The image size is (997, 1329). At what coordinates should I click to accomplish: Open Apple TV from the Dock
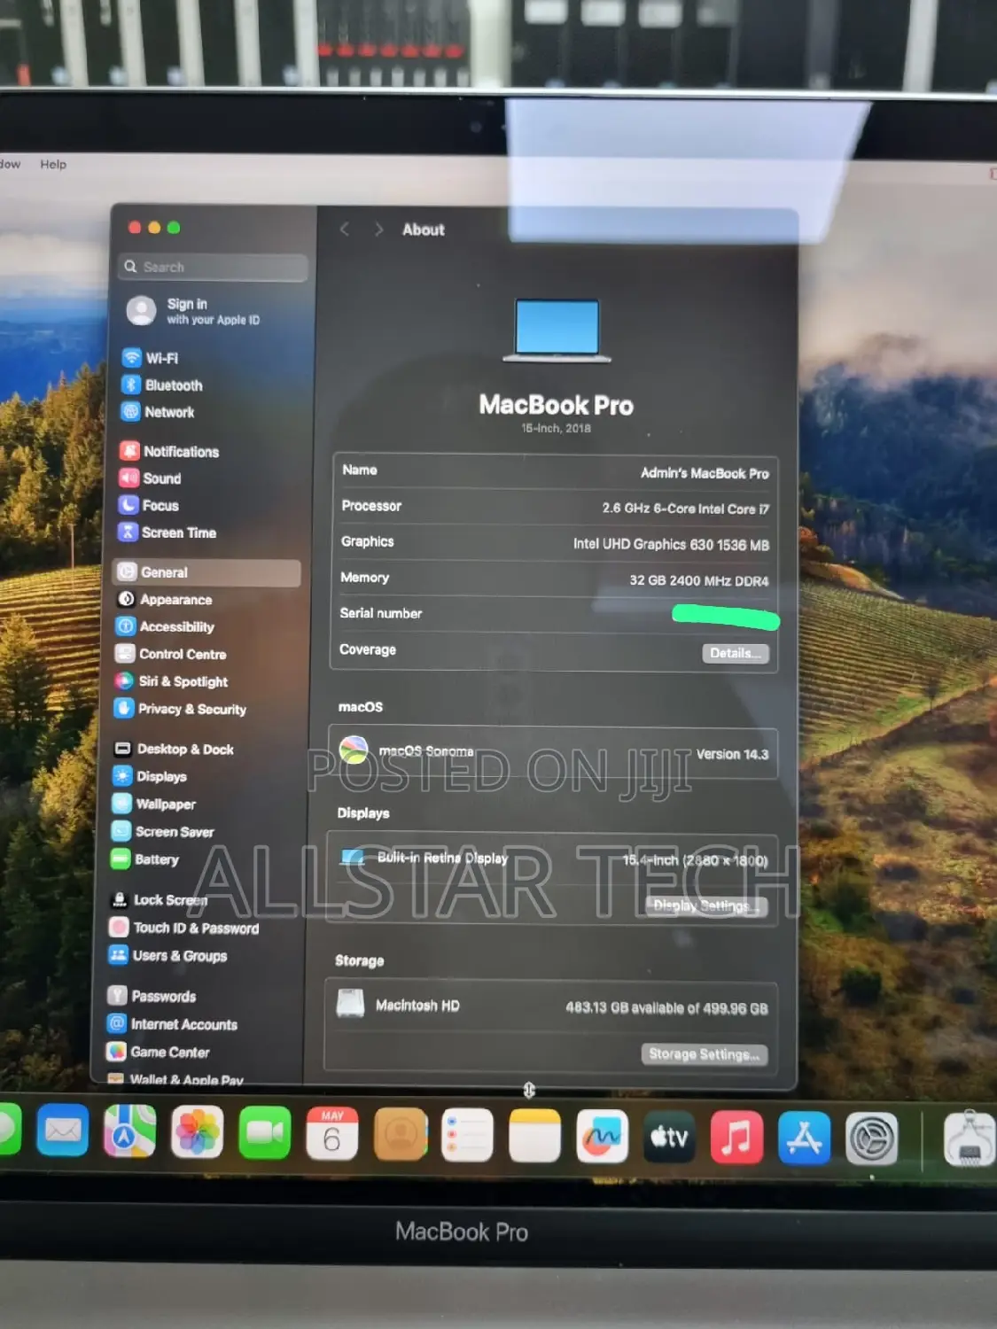[x=670, y=1137]
